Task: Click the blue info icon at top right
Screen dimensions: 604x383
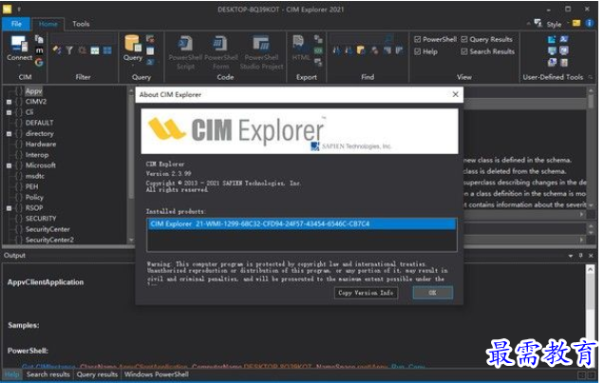Action: tap(590, 23)
